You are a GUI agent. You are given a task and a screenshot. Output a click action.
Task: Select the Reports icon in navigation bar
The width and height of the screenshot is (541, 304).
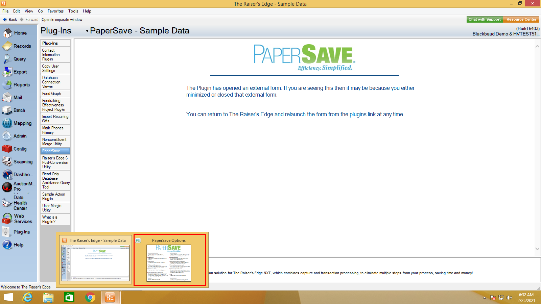click(7, 85)
